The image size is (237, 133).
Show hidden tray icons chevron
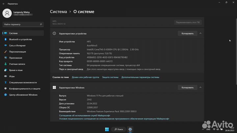[x=203, y=129]
